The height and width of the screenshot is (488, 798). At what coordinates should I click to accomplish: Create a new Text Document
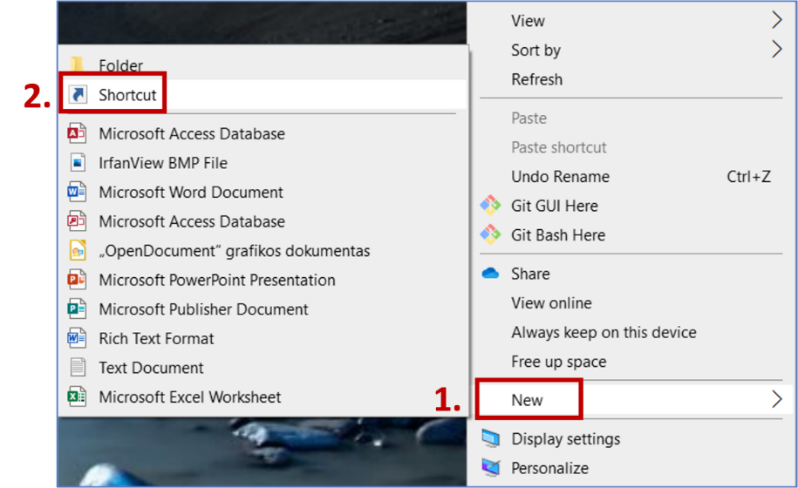pos(151,368)
